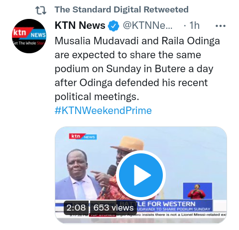
Task: Click the blue verified badge
Action: click(x=114, y=26)
